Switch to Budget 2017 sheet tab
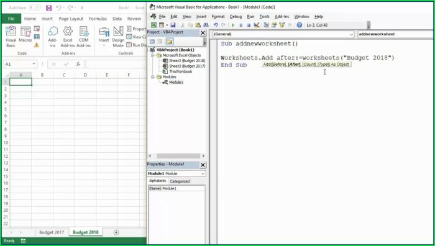Screen dimensions: 435x246 pos(52,232)
